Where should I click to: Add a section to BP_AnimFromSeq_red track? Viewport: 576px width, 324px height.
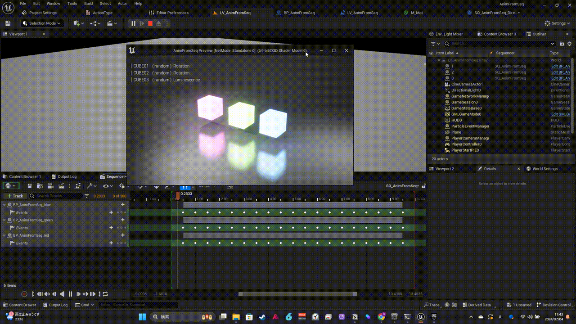pyautogui.click(x=123, y=235)
